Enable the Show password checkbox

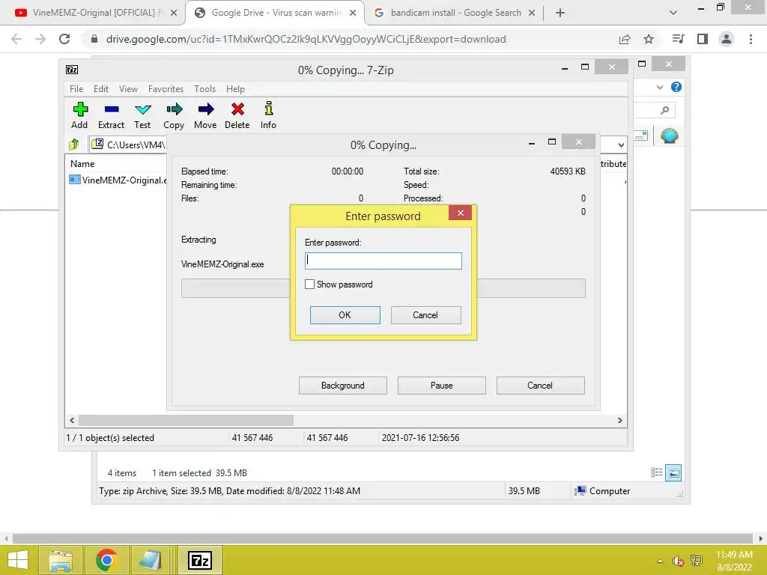coord(309,284)
